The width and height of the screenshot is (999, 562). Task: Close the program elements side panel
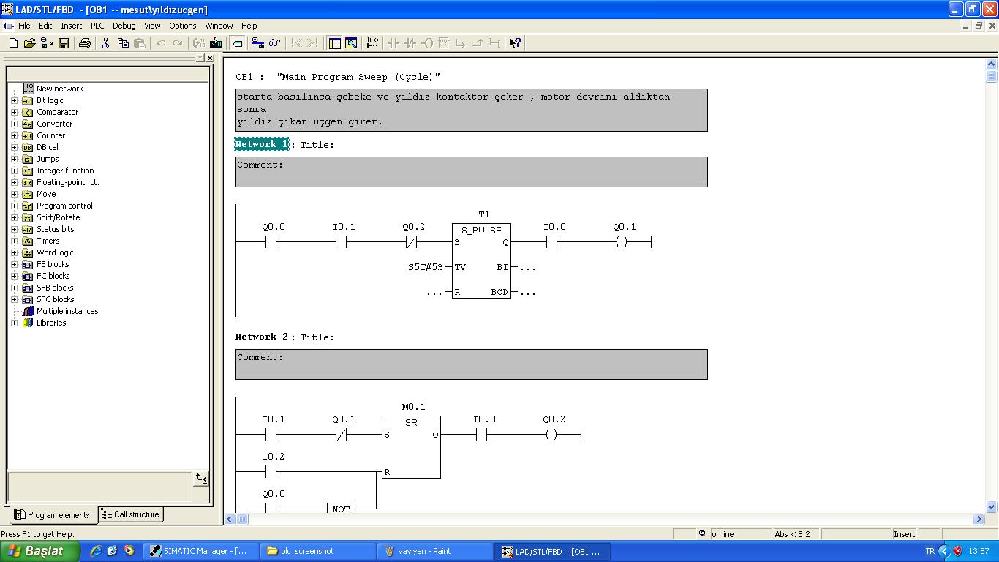210,58
